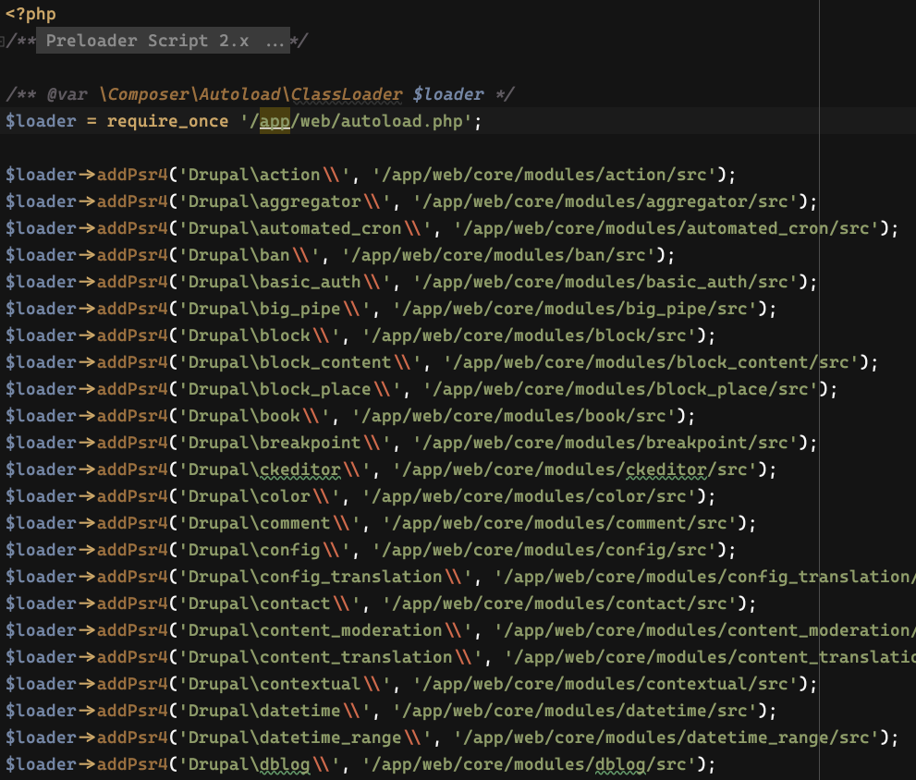916x780 pixels.
Task: Click the misspelled 'dblog' underlined word
Action: pyautogui.click(x=287, y=764)
